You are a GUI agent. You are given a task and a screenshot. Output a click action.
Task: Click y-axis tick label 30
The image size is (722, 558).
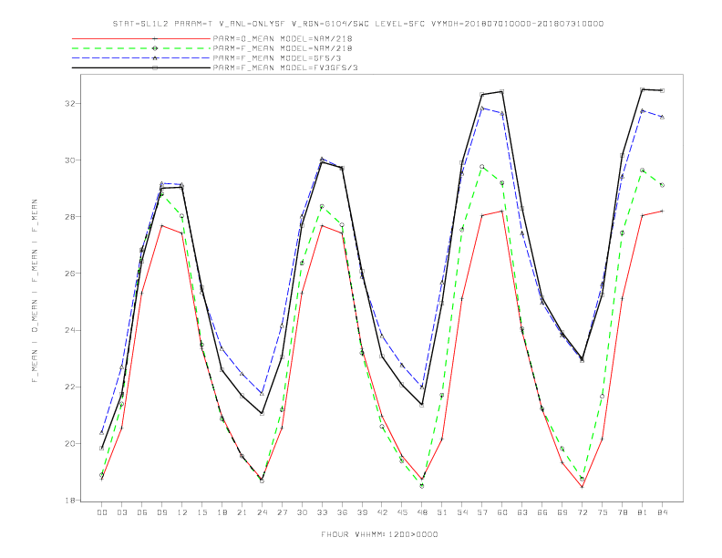[x=69, y=160]
